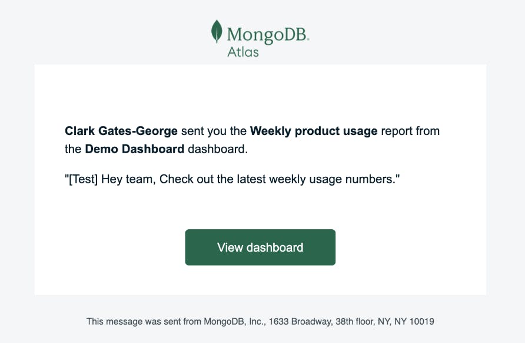Screen dimensions: 525x343
Task: Click the Atlas label below the logo
Action: click(242, 52)
